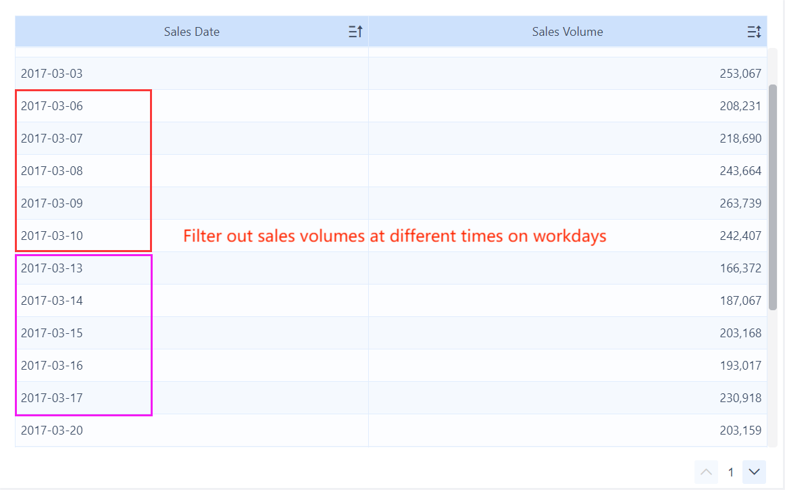The width and height of the screenshot is (785, 490).
Task: Select the 2017-03-10 date cell
Action: [x=52, y=236]
